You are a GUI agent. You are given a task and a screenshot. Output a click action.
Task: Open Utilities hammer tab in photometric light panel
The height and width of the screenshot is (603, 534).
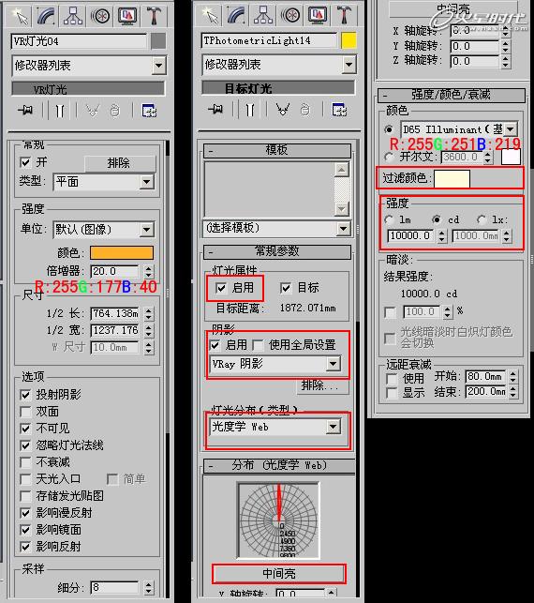[344, 15]
